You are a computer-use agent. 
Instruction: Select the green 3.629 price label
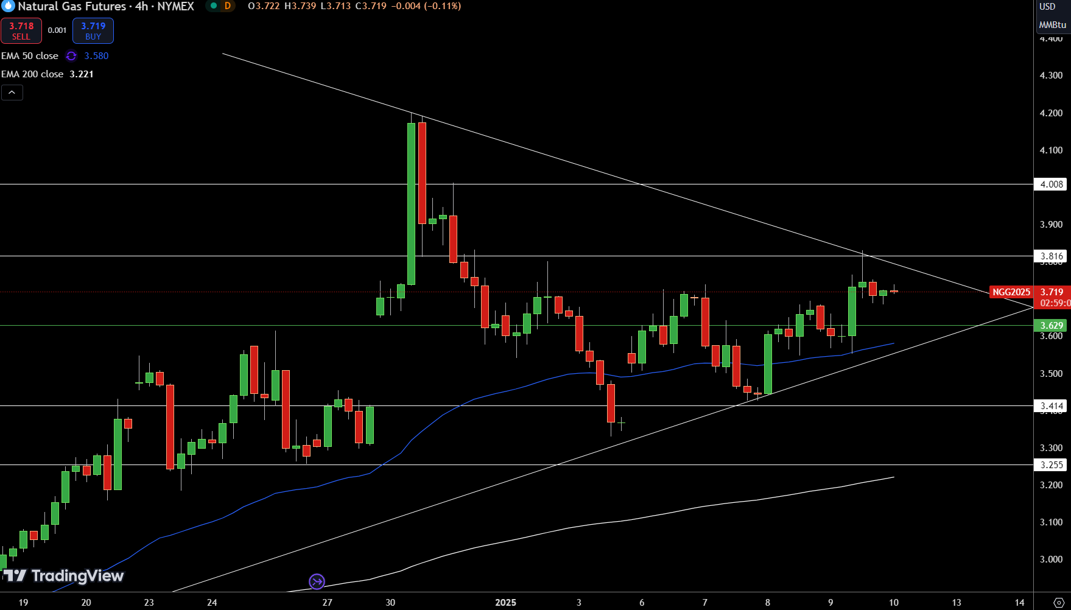pyautogui.click(x=1052, y=326)
